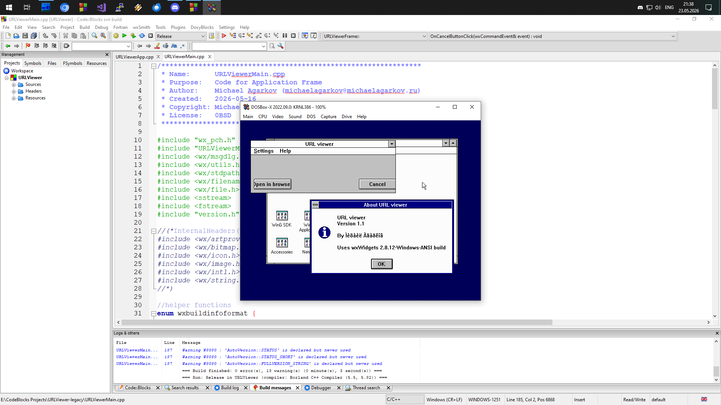Cut the selection with the scissors icon
Viewport: 721px width, 405px height.
[65, 36]
